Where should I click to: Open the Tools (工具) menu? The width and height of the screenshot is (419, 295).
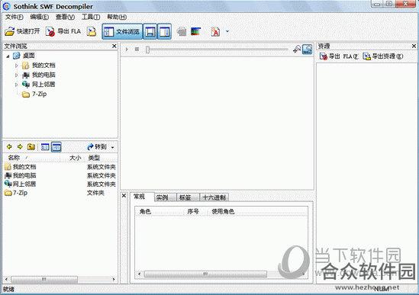click(91, 17)
